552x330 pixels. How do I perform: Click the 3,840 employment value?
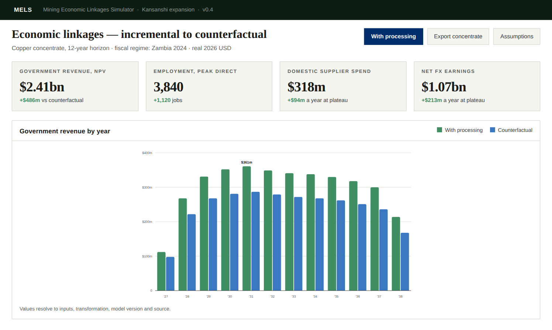click(169, 87)
